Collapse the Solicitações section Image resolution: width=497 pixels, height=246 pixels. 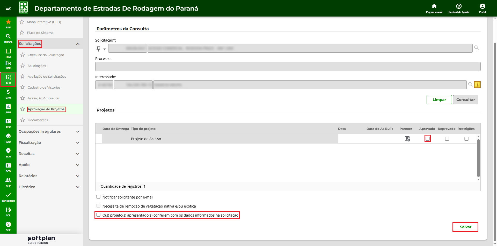(77, 44)
